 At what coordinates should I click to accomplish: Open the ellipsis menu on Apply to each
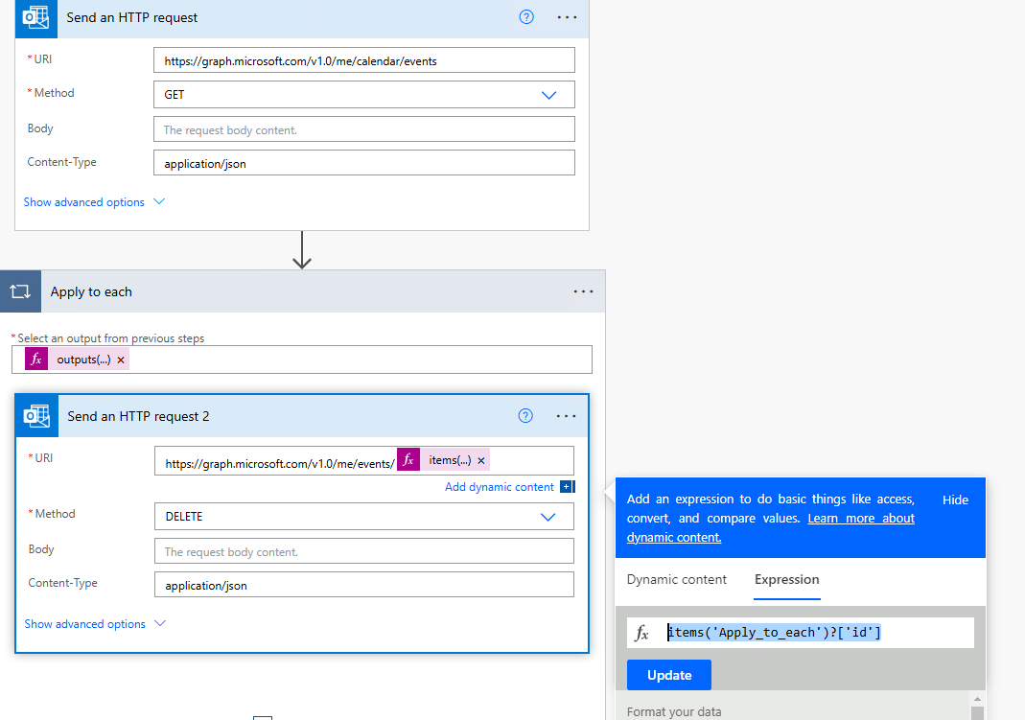(583, 290)
